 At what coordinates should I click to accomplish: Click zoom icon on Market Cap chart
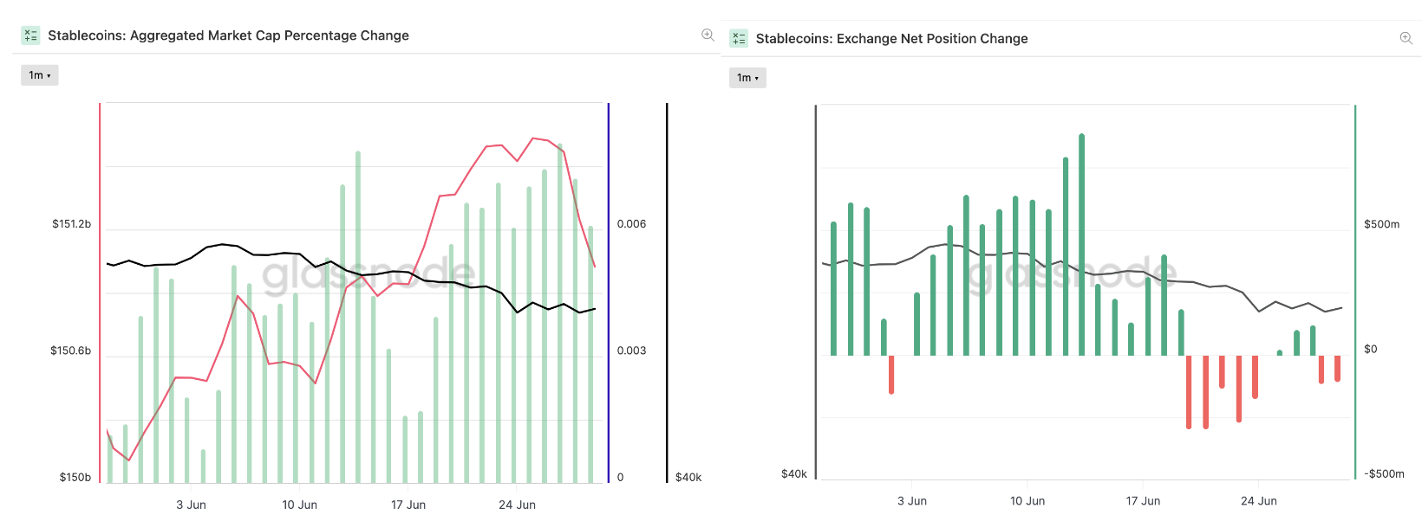pyautogui.click(x=708, y=35)
